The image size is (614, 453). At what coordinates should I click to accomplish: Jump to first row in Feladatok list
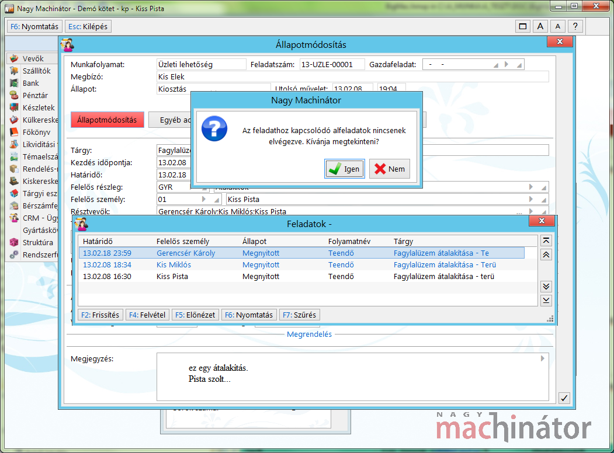click(546, 241)
